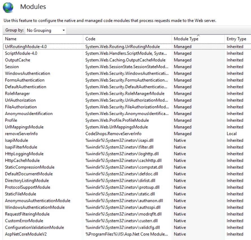
Task: Sort by the Name column header
Action: pos(11,39)
